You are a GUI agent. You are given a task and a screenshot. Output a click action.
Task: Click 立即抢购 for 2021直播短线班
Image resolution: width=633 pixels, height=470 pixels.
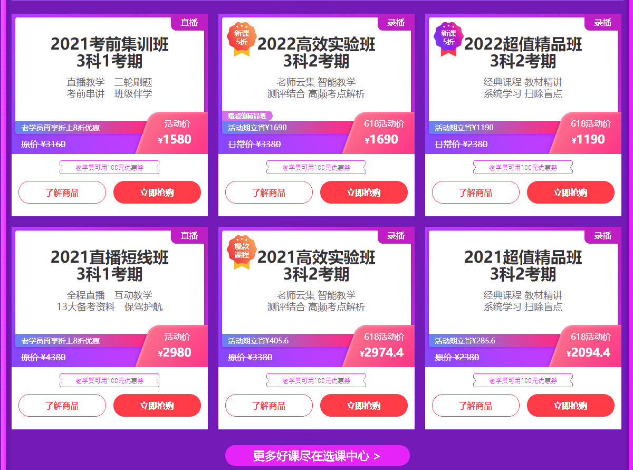(157, 406)
